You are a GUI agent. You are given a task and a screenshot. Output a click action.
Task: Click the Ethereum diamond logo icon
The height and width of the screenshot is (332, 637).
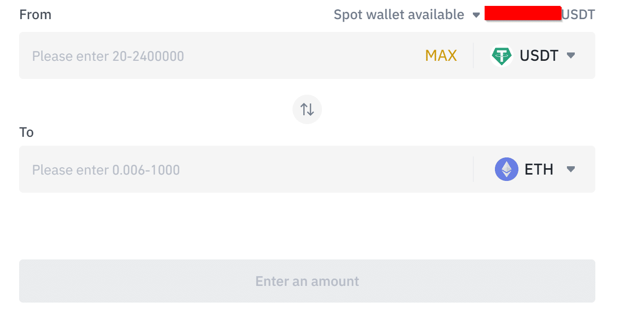click(507, 169)
